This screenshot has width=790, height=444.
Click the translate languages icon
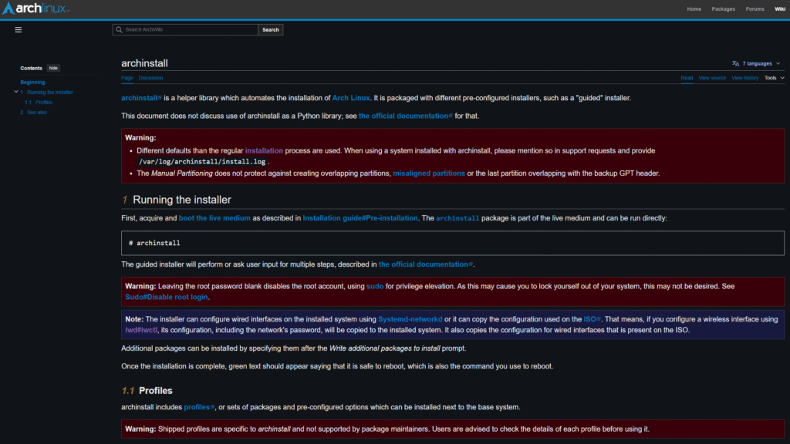[735, 63]
